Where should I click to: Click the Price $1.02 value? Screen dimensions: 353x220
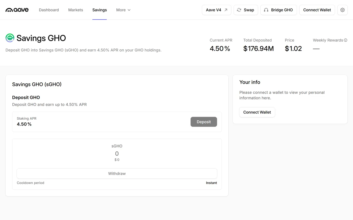click(293, 48)
